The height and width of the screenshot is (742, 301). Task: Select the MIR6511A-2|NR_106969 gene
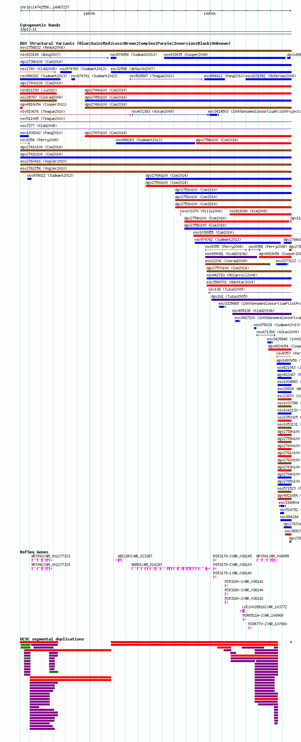coord(263,615)
